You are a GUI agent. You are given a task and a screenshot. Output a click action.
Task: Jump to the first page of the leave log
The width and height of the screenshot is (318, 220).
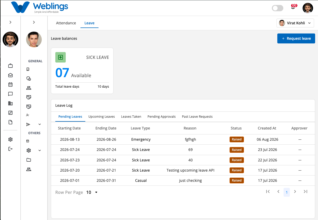pos(268,192)
